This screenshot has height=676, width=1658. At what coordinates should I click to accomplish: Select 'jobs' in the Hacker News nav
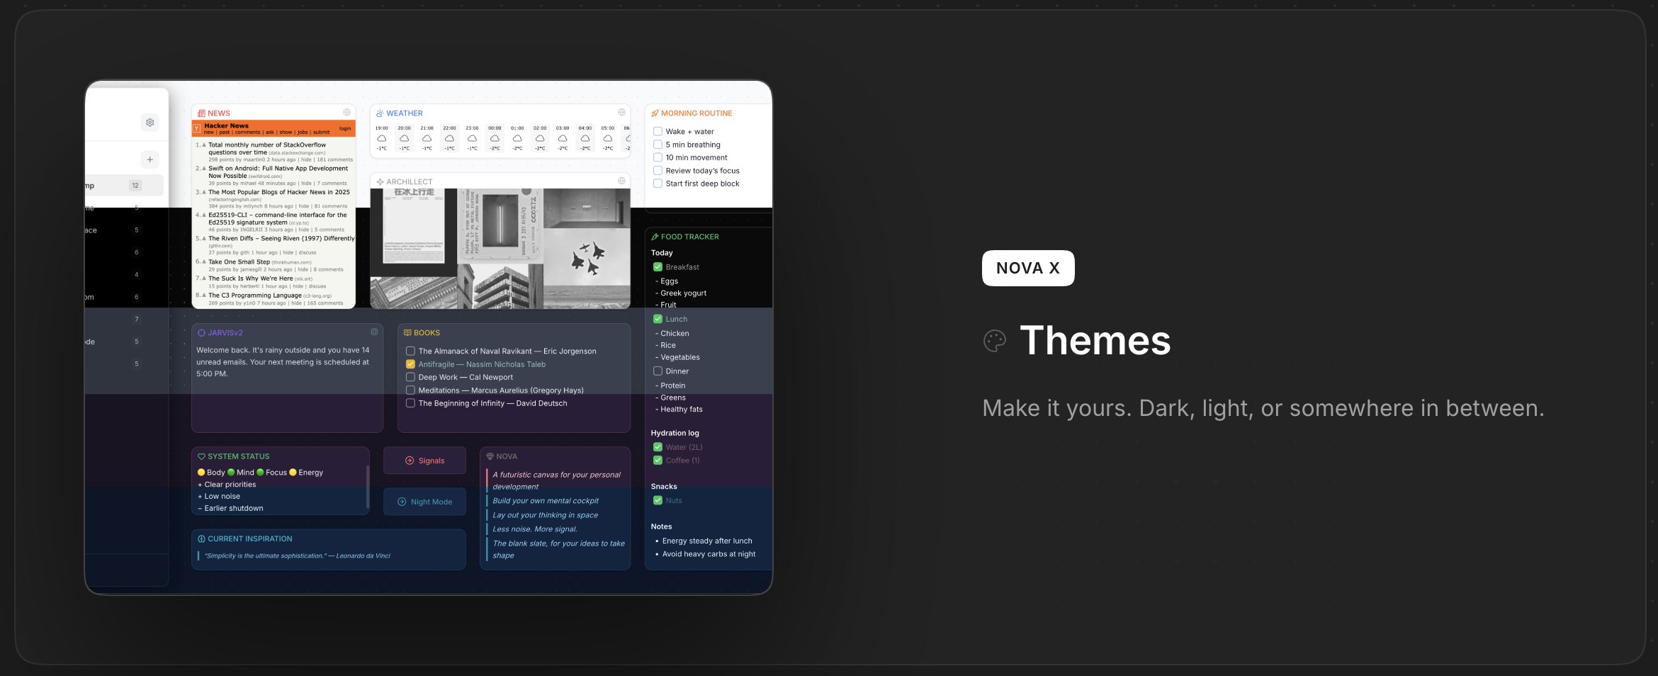(303, 133)
